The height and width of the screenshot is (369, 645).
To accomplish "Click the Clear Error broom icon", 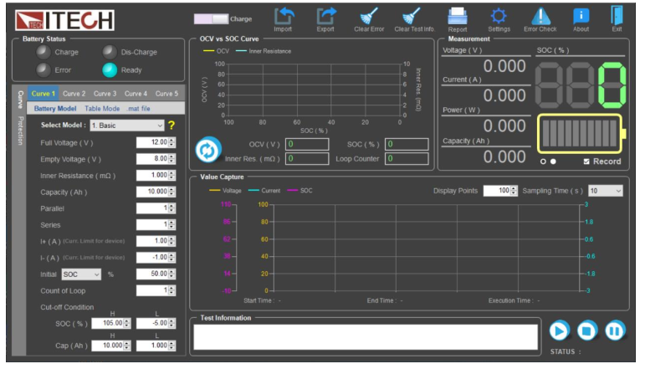I will coord(368,16).
